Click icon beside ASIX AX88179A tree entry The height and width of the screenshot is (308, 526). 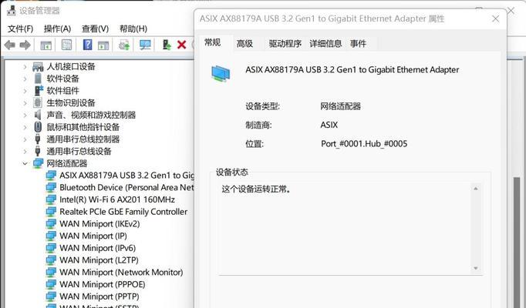pyautogui.click(x=51, y=175)
